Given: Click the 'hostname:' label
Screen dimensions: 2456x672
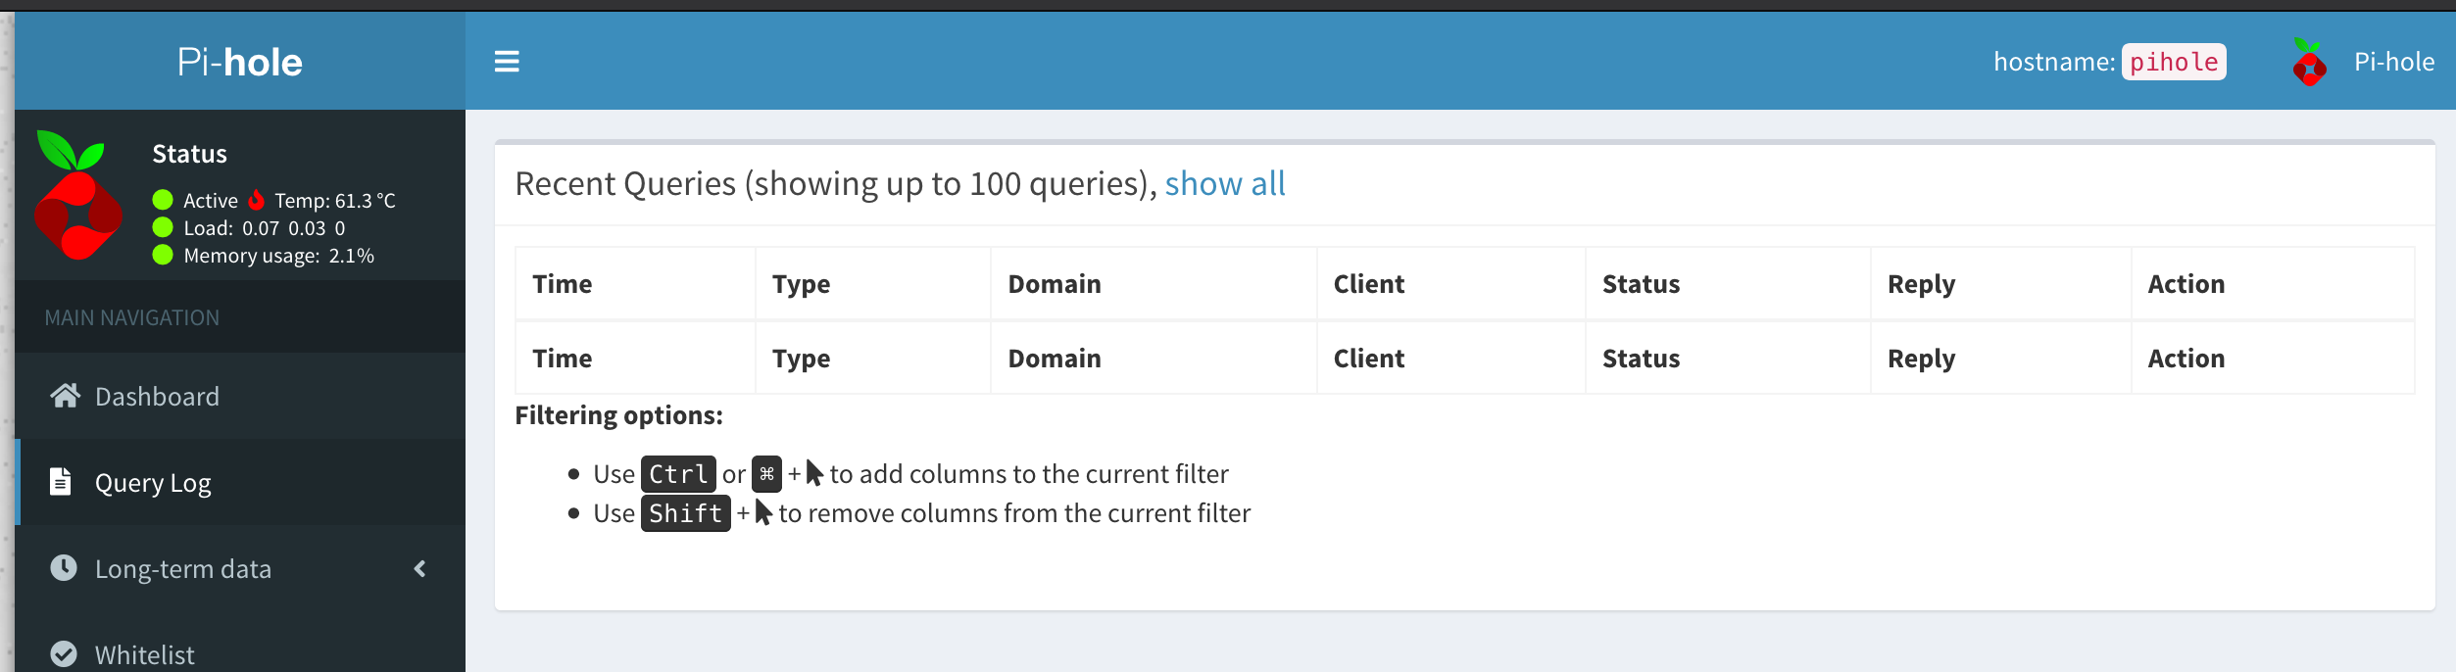Looking at the screenshot, I should (2054, 62).
